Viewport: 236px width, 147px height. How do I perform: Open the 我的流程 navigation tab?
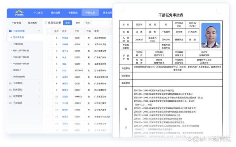coord(56,13)
